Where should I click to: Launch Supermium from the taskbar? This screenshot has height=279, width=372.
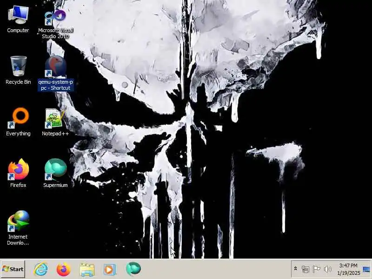coord(133,269)
